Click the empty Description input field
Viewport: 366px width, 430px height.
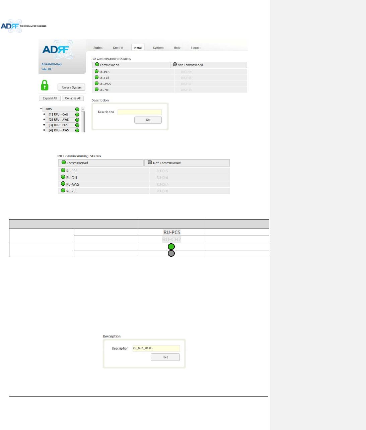pos(140,112)
